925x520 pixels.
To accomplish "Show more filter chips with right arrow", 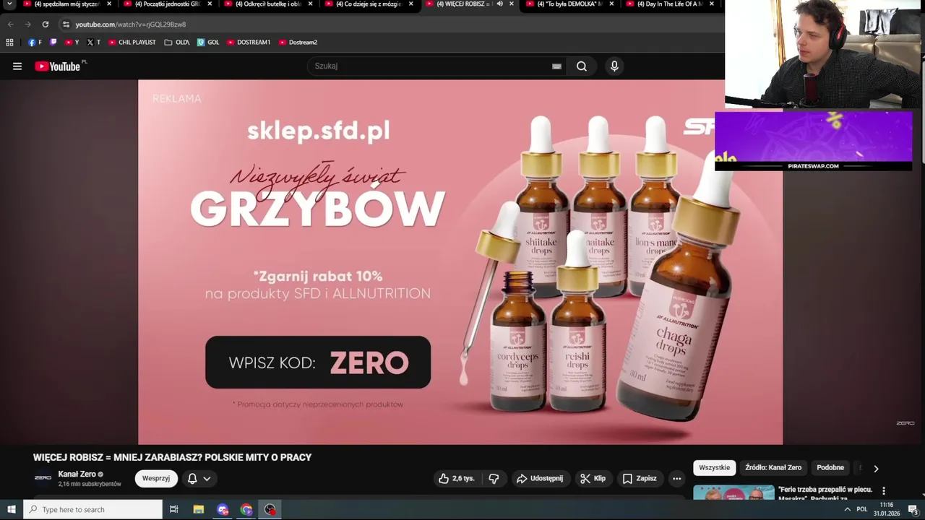I will pyautogui.click(x=876, y=469).
